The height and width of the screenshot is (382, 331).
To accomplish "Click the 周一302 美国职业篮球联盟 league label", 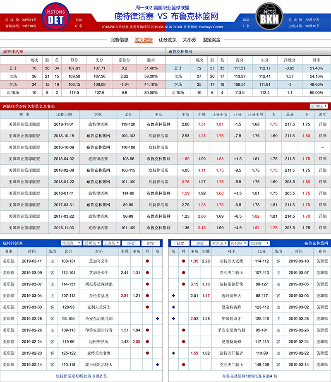I will click(162, 8).
